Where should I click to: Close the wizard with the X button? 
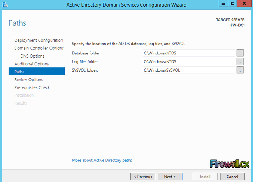click(x=244, y=3)
